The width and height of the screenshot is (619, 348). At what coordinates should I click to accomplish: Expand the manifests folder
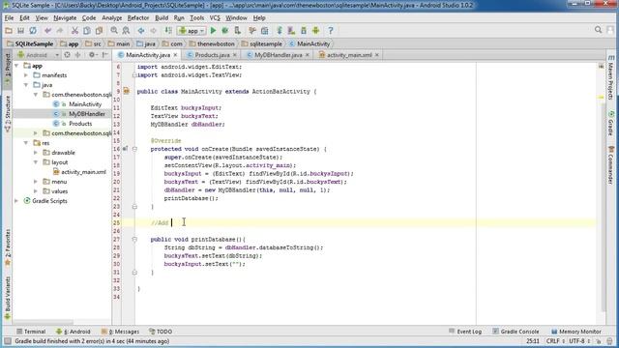26,75
